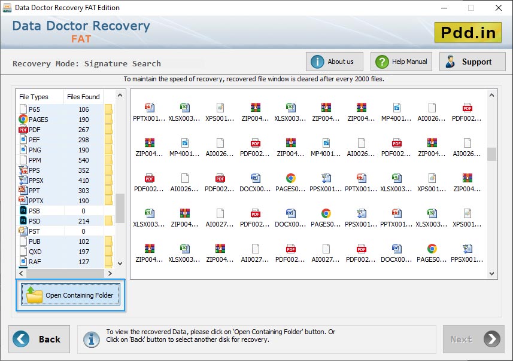Select the PUB file type icon
This screenshot has width=513, height=361.
23,241
